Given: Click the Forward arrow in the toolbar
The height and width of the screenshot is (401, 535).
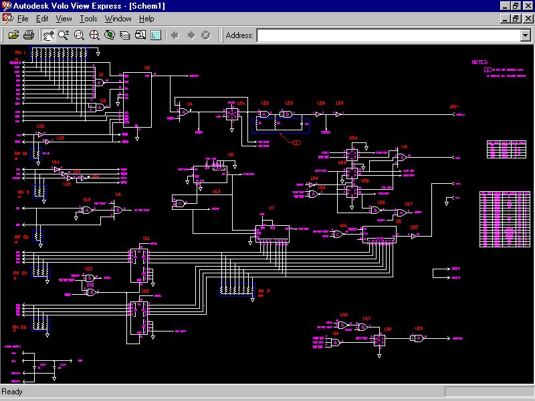Looking at the screenshot, I should pyautogui.click(x=191, y=35).
